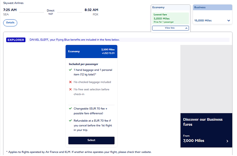
Task: Open the flight Details button
Action: coord(10,23)
